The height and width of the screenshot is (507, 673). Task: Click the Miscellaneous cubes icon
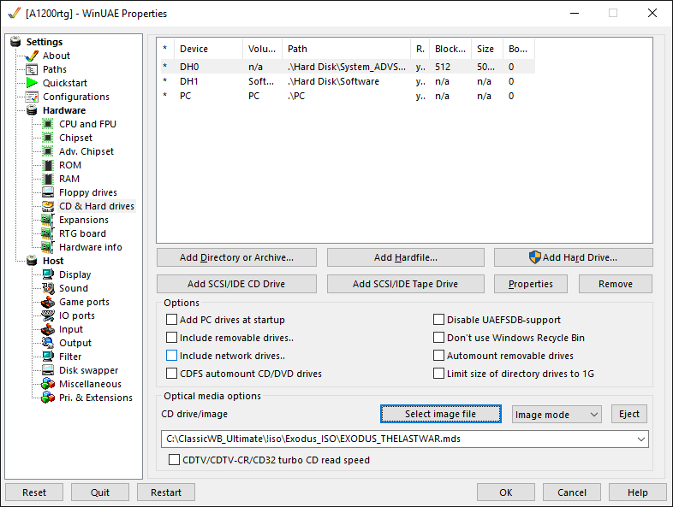(48, 384)
